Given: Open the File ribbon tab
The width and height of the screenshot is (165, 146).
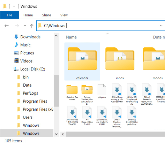Looking at the screenshot, I should 10,15.
